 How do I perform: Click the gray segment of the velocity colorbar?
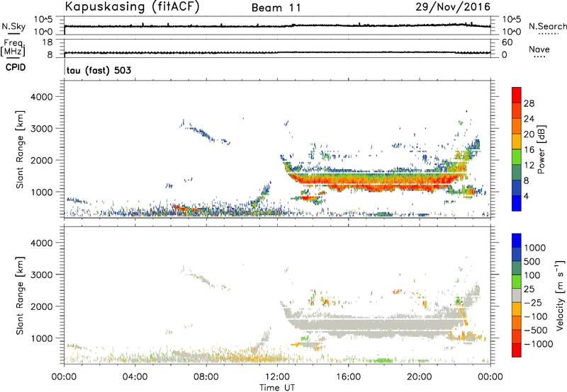pyautogui.click(x=517, y=295)
